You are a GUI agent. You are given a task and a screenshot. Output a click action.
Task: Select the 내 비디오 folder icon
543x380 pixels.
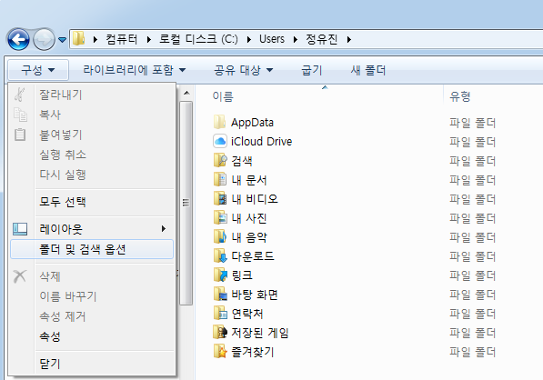pyautogui.click(x=220, y=199)
